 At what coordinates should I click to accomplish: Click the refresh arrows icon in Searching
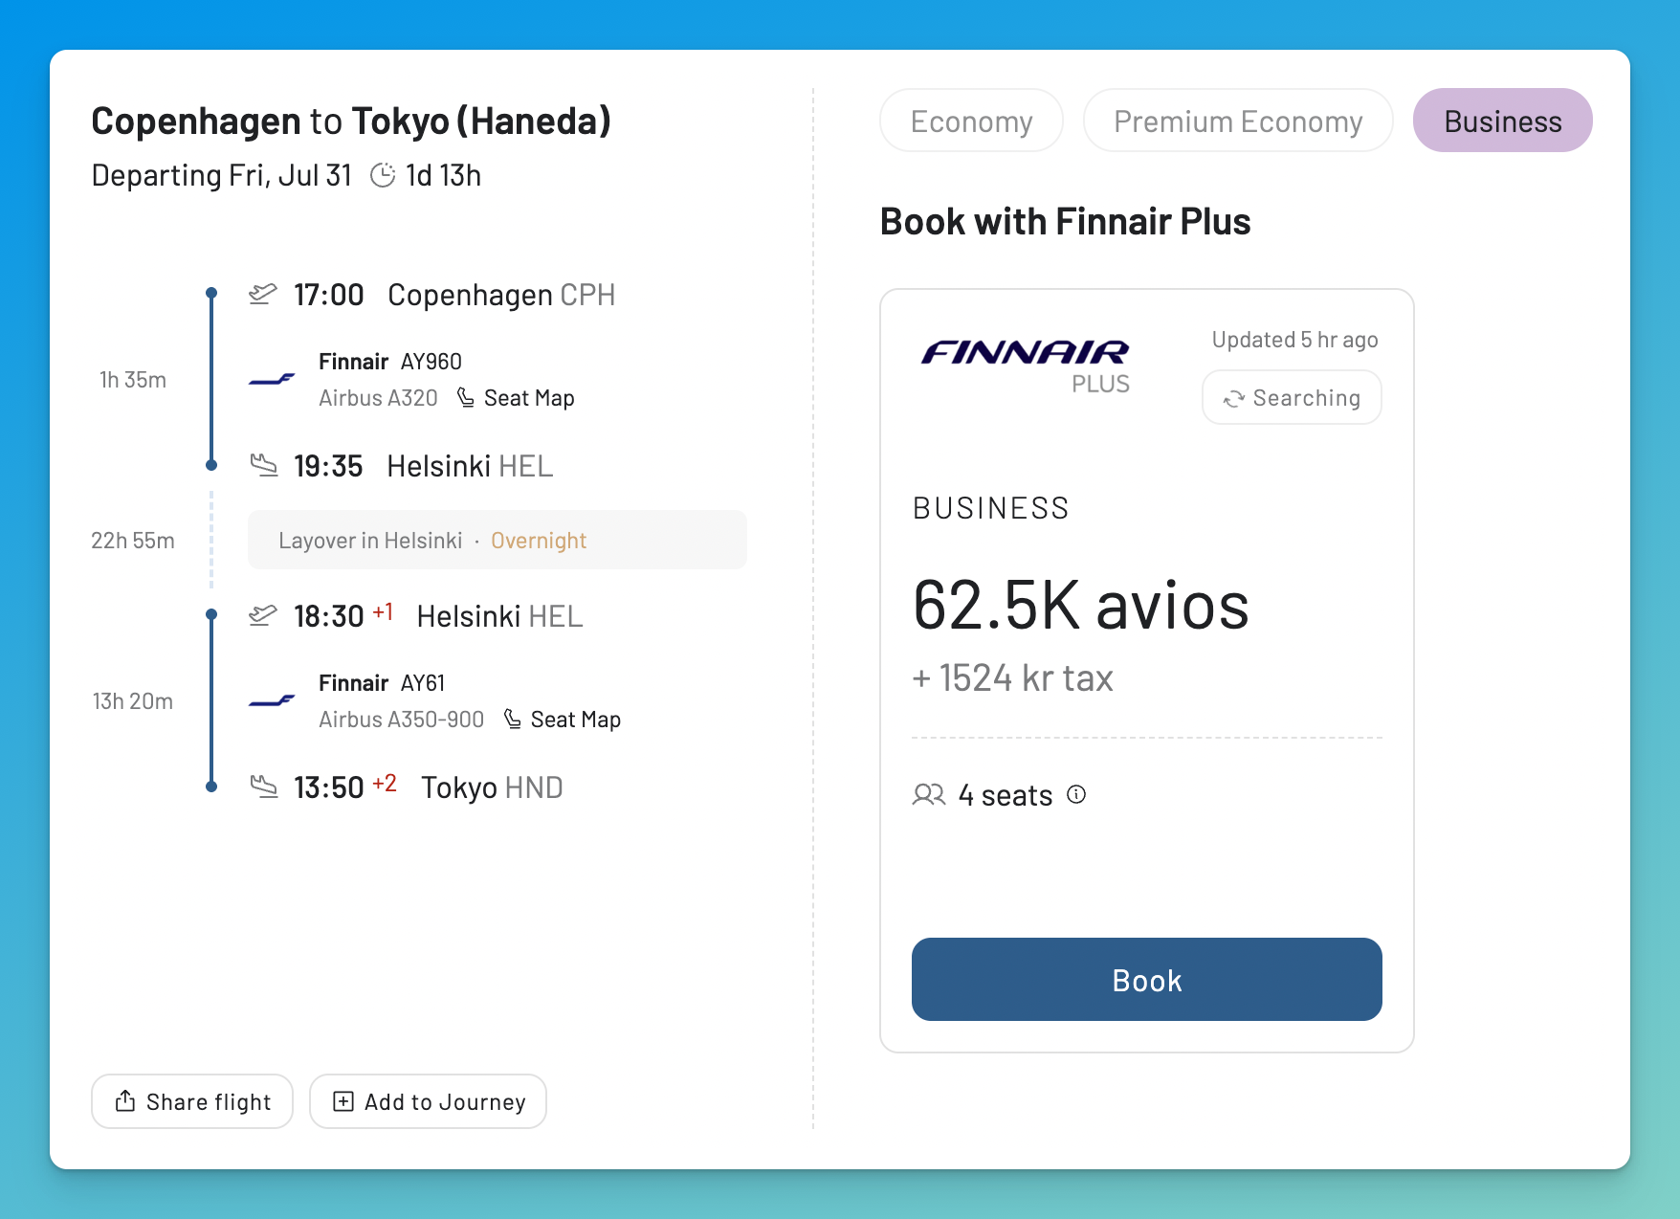click(1234, 398)
